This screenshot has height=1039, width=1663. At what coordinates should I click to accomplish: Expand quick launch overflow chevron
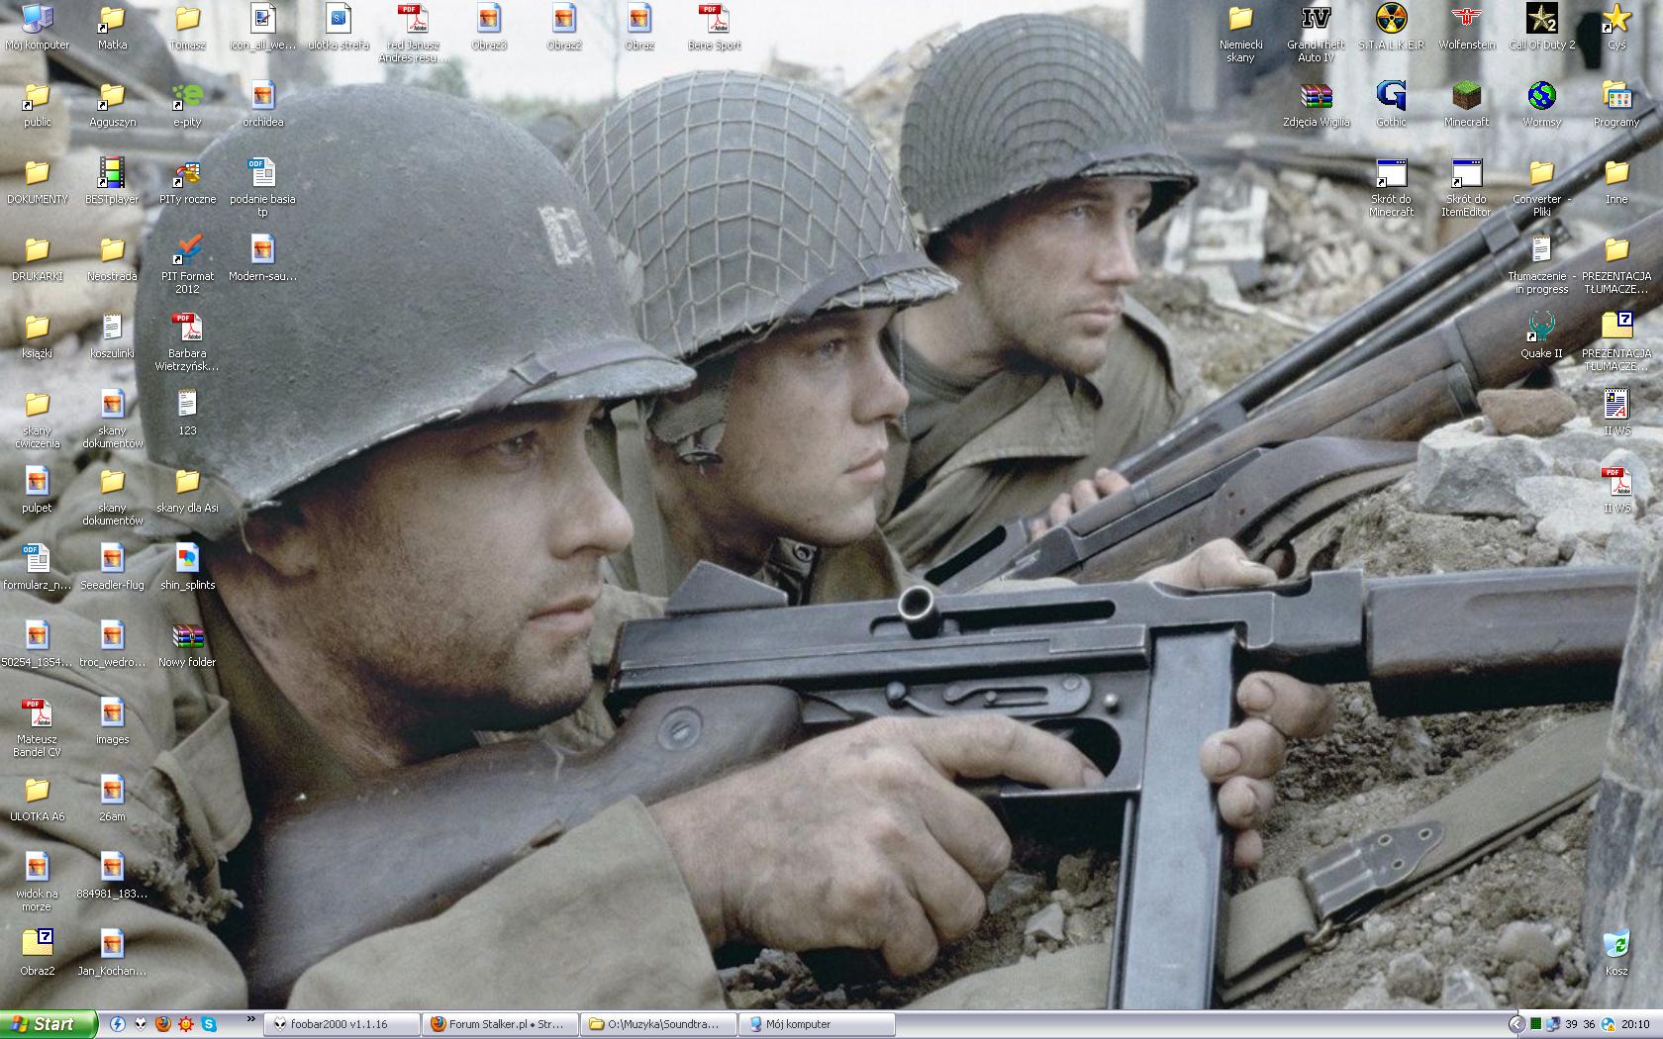point(251,1018)
